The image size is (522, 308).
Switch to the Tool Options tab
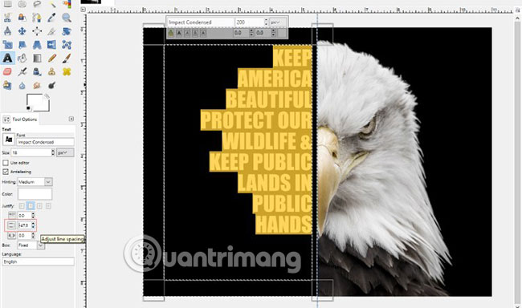click(21, 119)
